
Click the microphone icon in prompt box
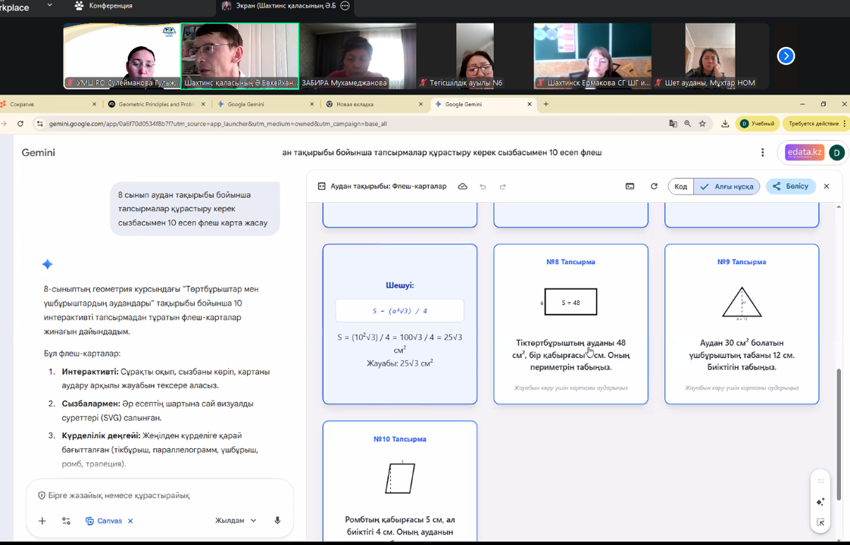click(277, 521)
